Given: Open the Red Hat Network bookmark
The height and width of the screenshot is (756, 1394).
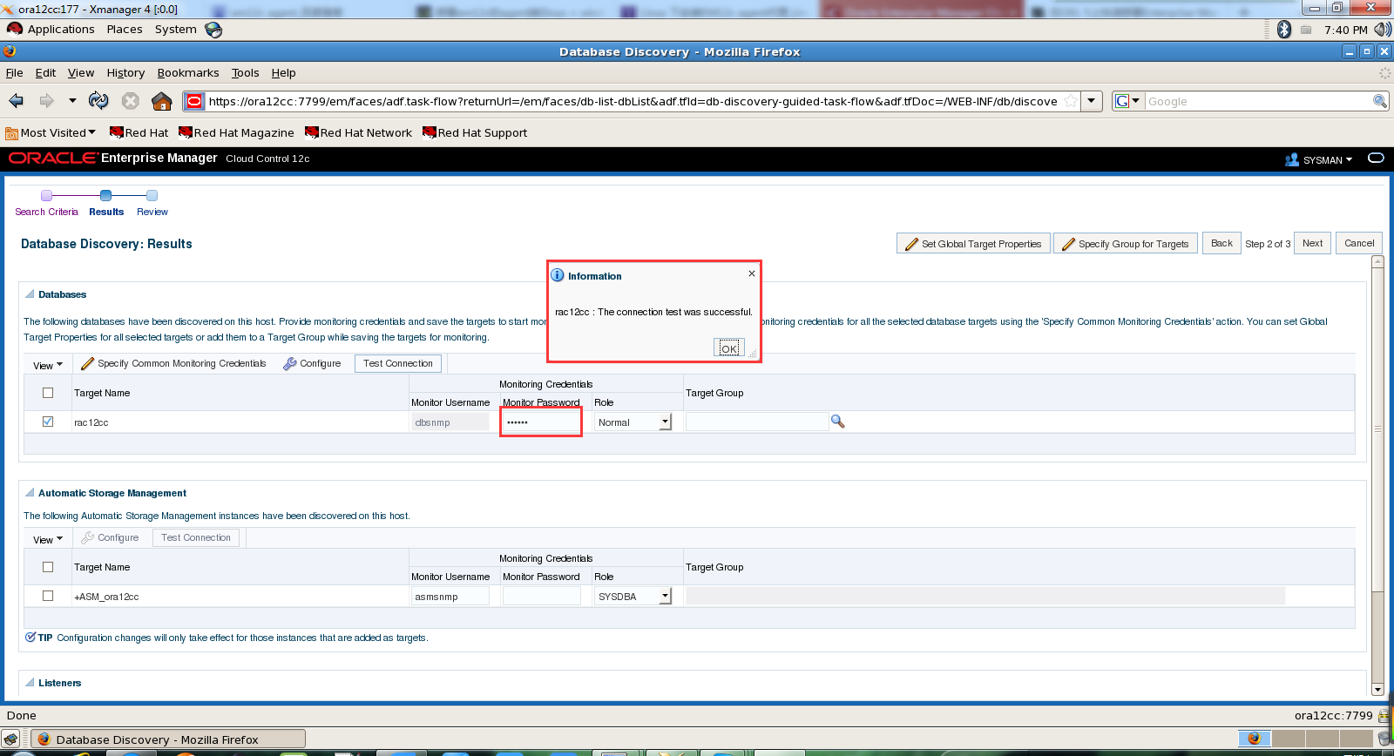Looking at the screenshot, I should click(x=359, y=133).
